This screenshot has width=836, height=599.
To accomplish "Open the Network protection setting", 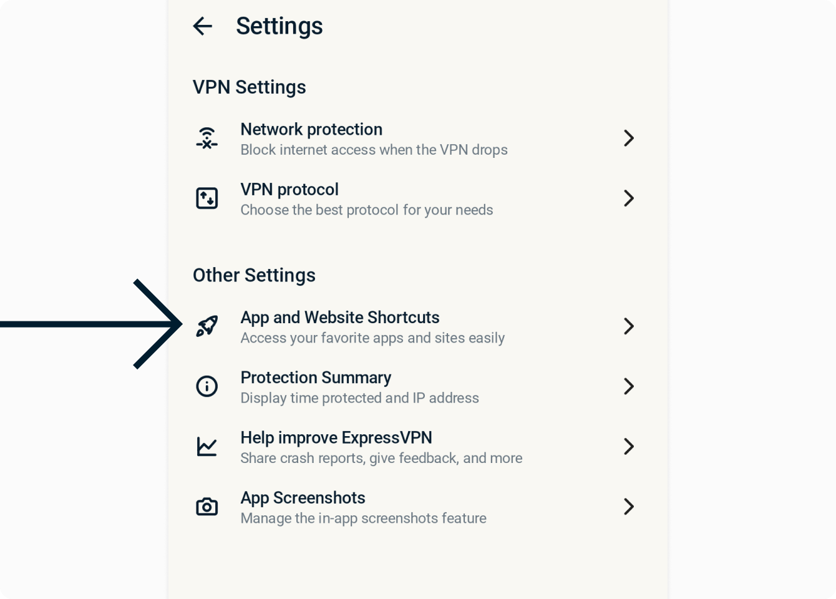I will (418, 139).
